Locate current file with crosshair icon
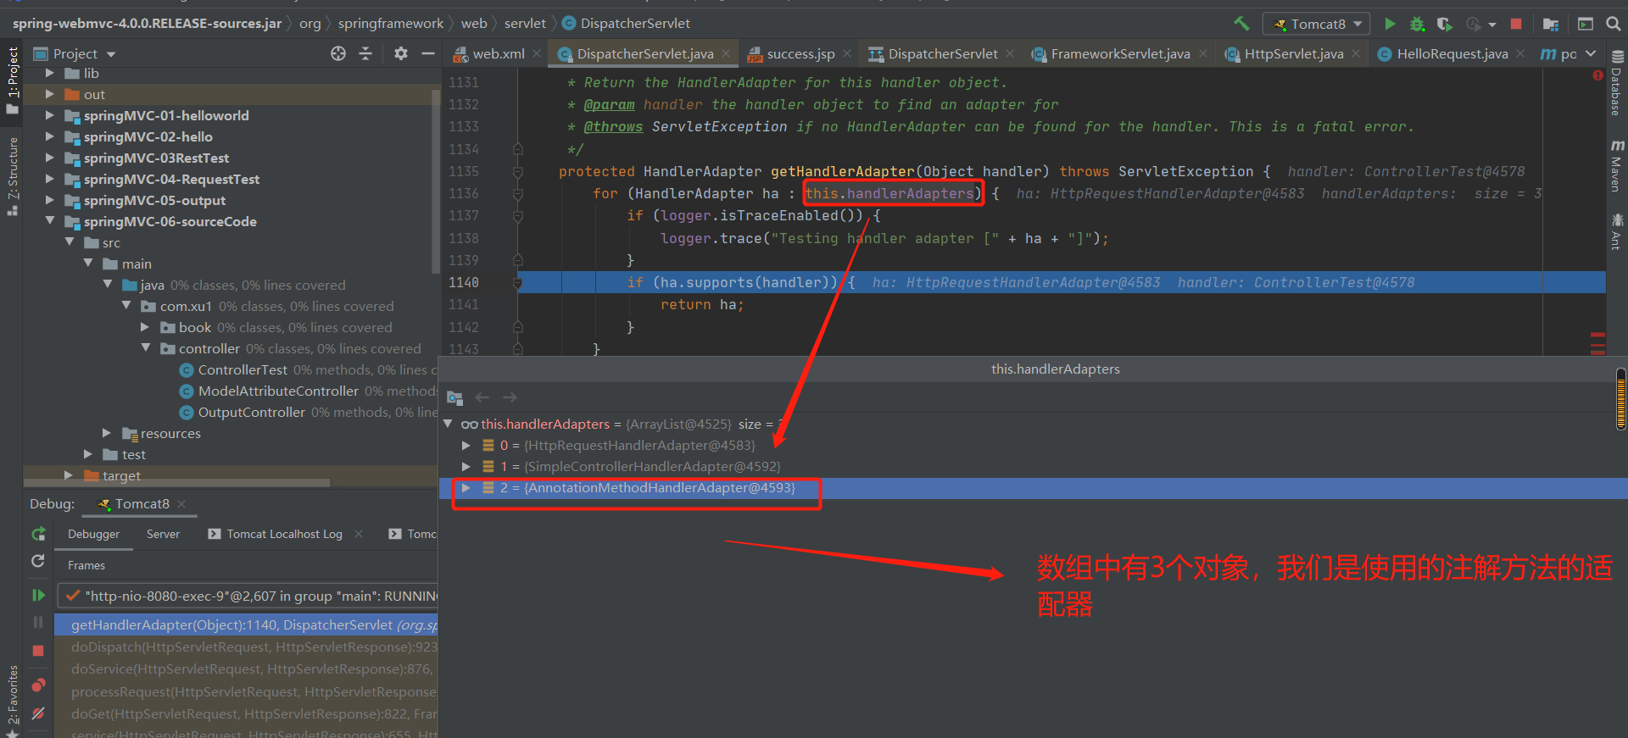This screenshot has height=738, width=1628. [338, 53]
